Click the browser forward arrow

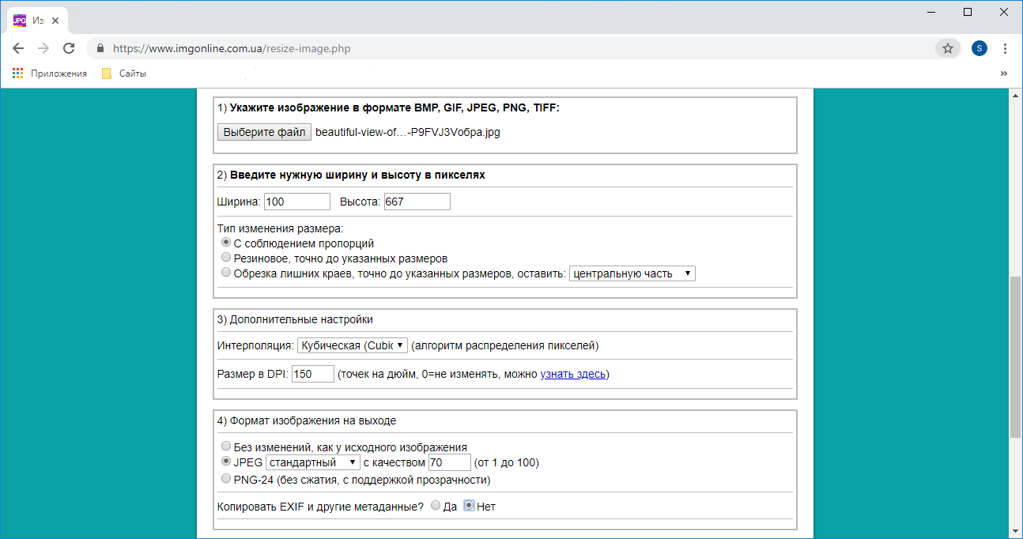(x=43, y=48)
